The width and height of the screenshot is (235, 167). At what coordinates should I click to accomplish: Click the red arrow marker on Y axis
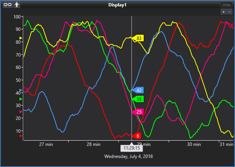click(x=21, y=136)
